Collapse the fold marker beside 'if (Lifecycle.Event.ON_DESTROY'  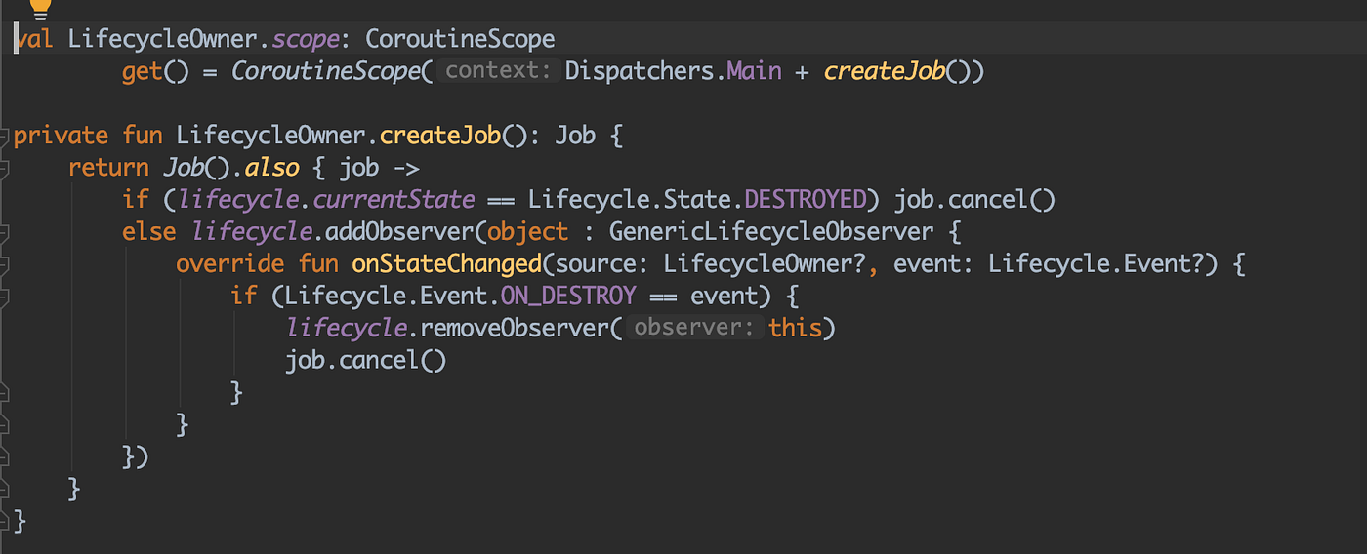click(x=4, y=297)
